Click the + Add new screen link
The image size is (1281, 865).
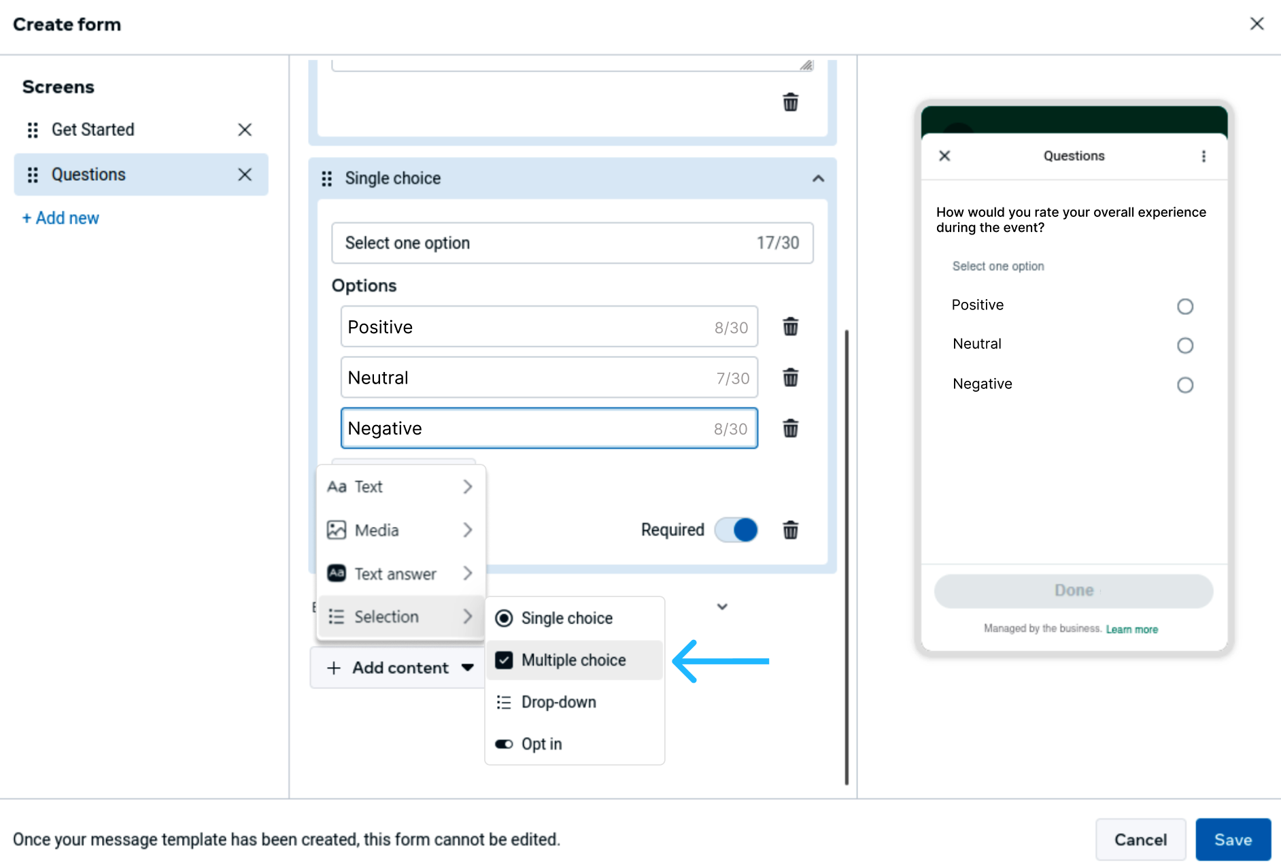[61, 218]
